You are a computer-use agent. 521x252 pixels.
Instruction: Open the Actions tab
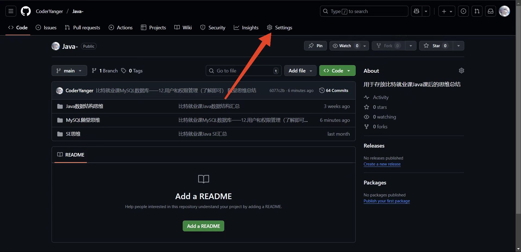(x=121, y=27)
